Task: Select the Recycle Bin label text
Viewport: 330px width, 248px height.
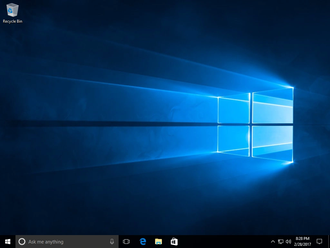Action: [x=12, y=21]
